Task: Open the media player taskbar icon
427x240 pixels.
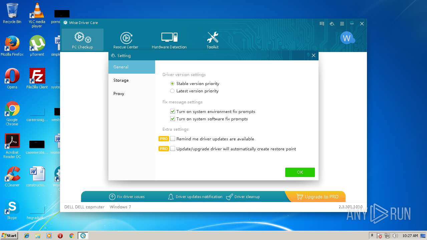Action: click(x=49, y=236)
